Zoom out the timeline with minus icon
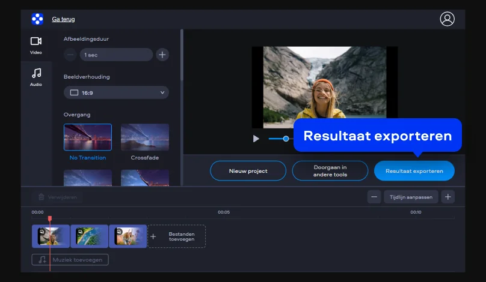Image resolution: width=486 pixels, height=282 pixels. coord(374,197)
